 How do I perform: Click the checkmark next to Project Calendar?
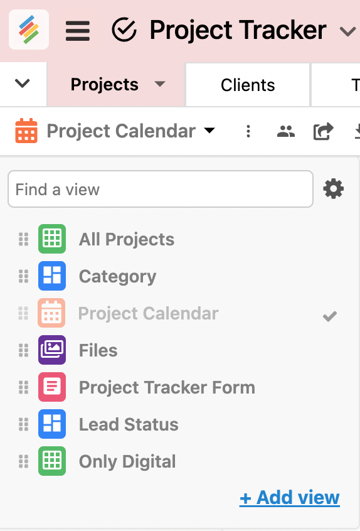[329, 316]
